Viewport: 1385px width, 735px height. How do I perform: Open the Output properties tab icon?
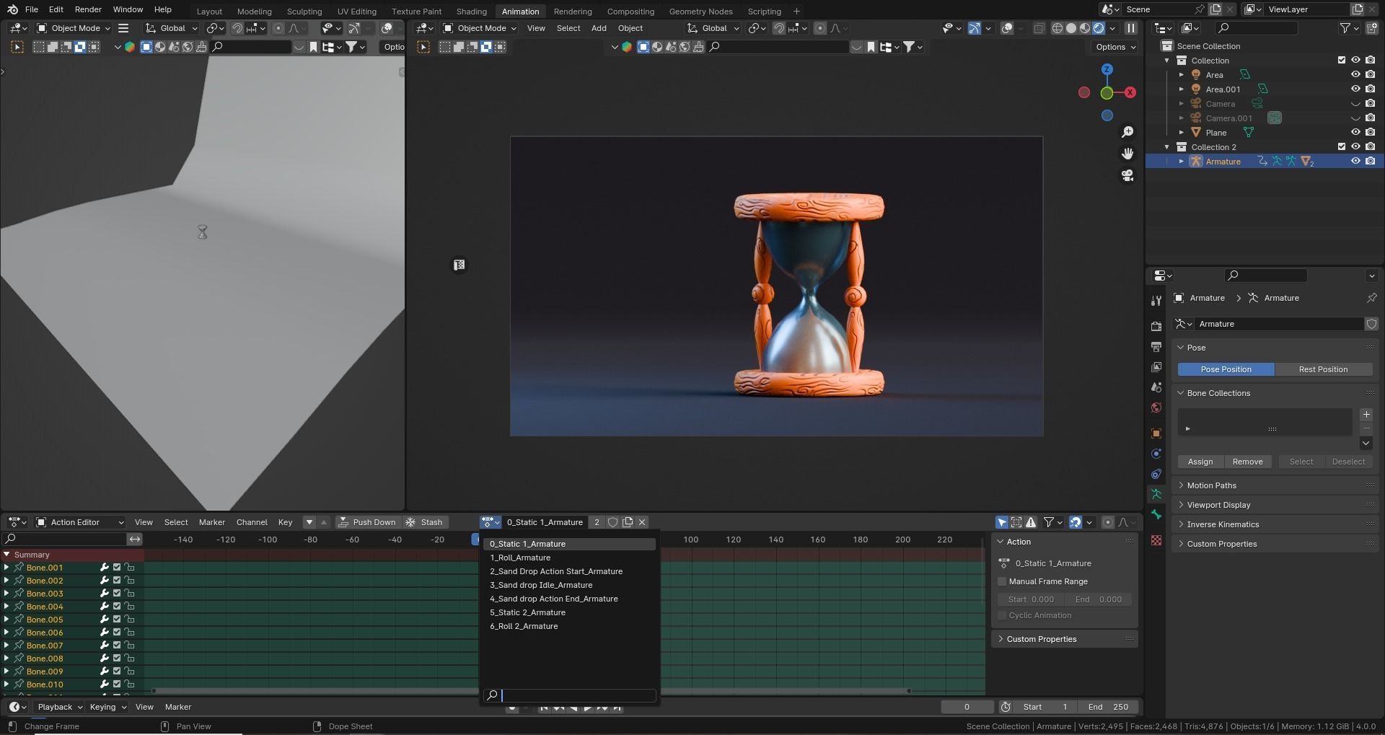tap(1156, 347)
